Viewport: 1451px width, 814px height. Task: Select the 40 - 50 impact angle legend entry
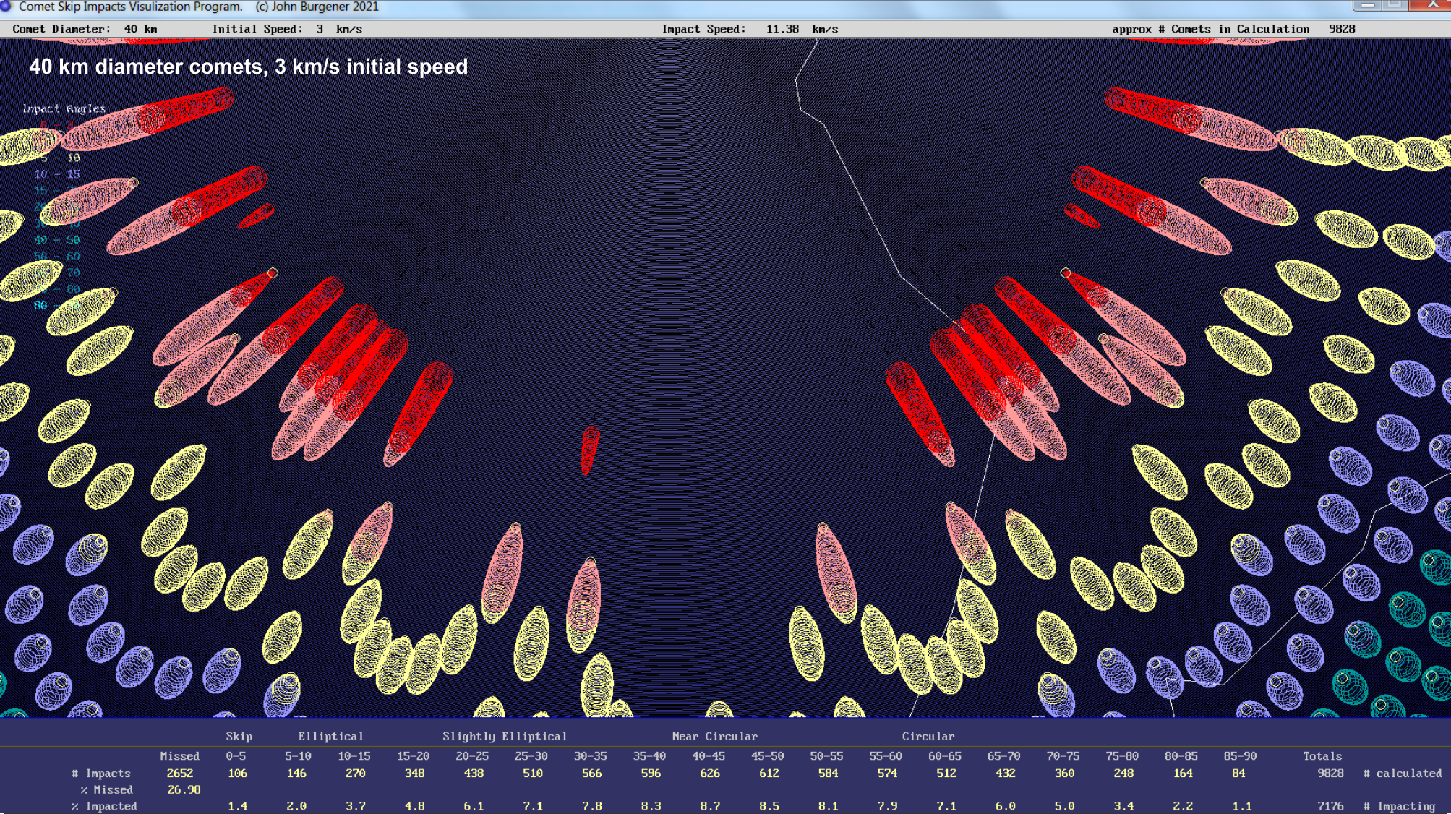(57, 240)
